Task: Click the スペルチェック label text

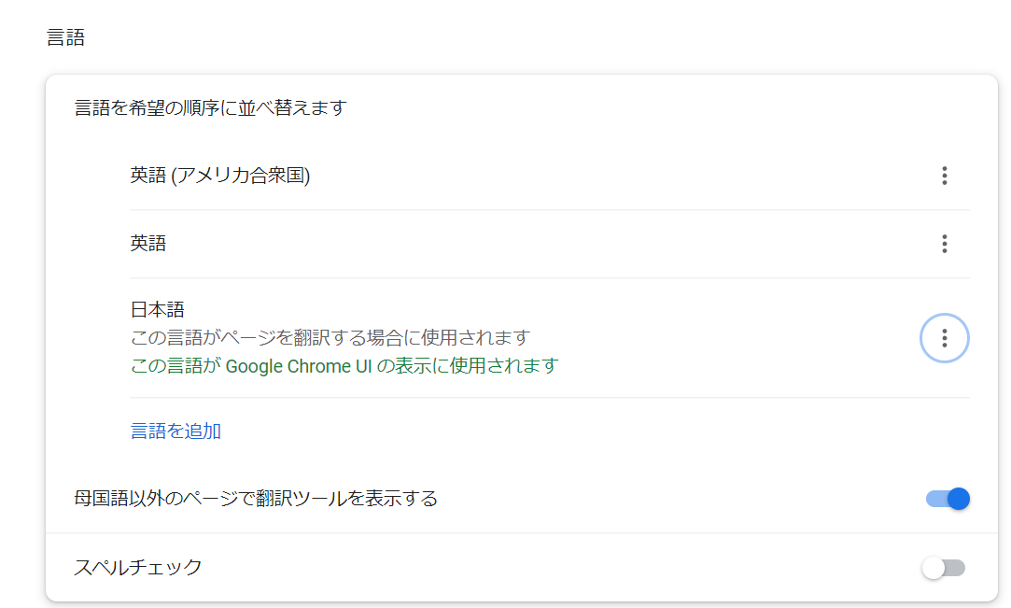Action: pyautogui.click(x=137, y=567)
